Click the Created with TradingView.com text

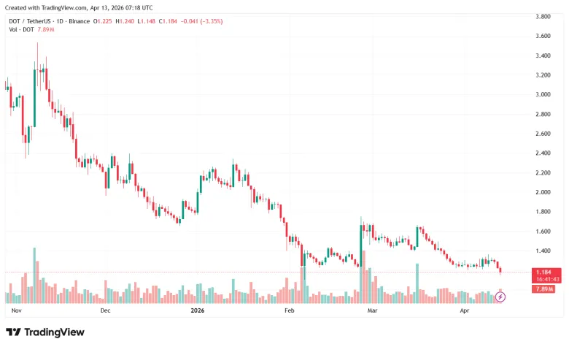pos(46,7)
